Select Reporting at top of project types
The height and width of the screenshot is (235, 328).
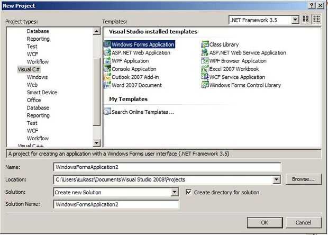[38, 39]
